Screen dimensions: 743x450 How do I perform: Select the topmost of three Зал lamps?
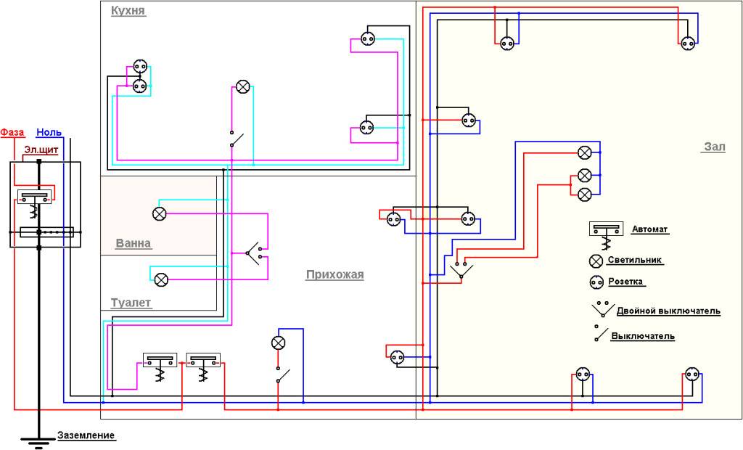(x=585, y=152)
